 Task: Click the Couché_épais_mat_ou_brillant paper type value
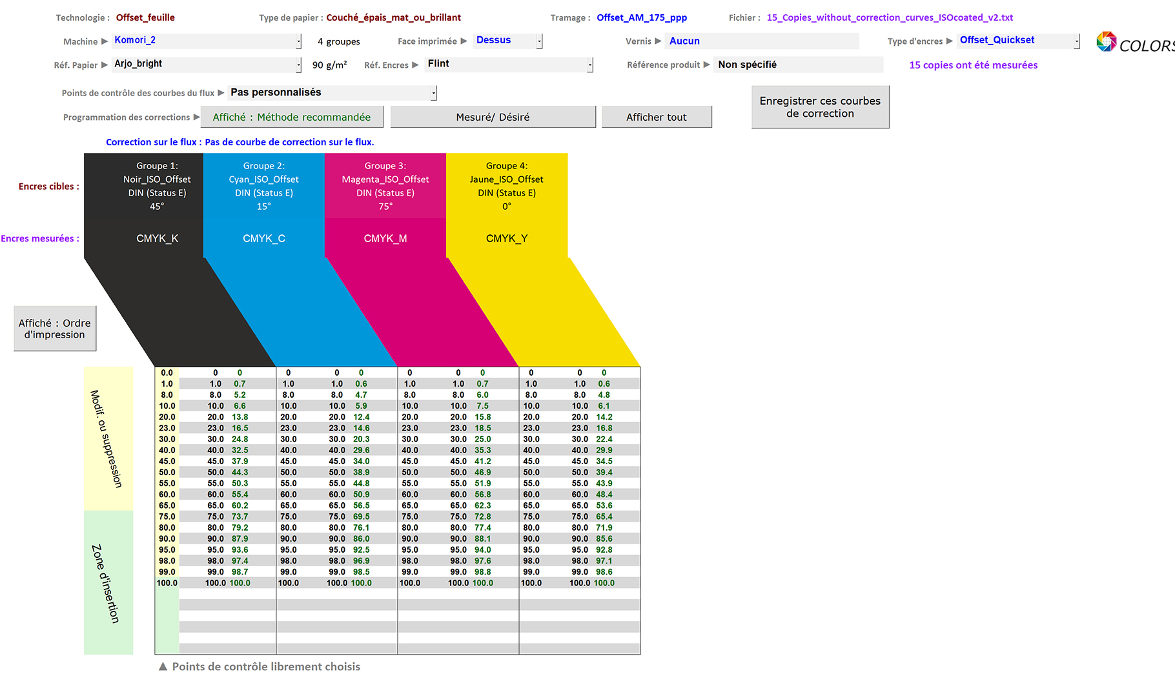click(393, 17)
